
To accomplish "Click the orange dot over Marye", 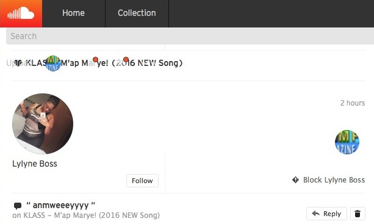I will point(95,59).
